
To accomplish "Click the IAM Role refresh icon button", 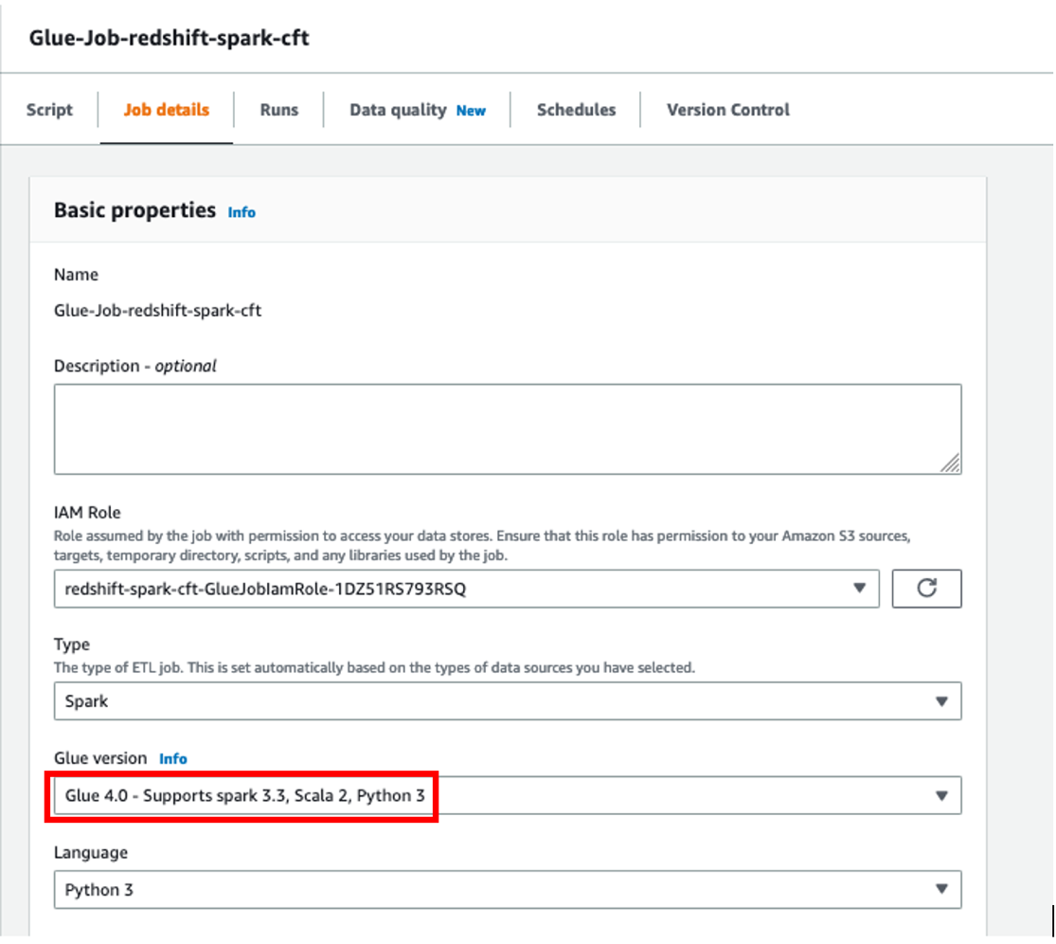I will click(926, 589).
